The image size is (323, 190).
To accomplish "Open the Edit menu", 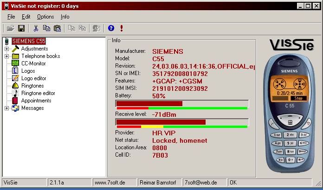I will (26, 17).
